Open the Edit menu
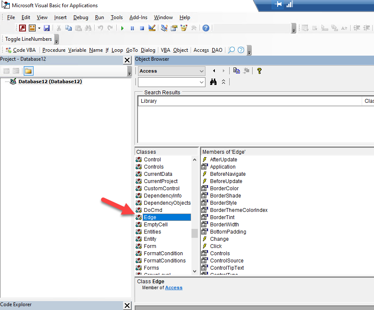The width and height of the screenshot is (374, 310). pyautogui.click(x=26, y=17)
